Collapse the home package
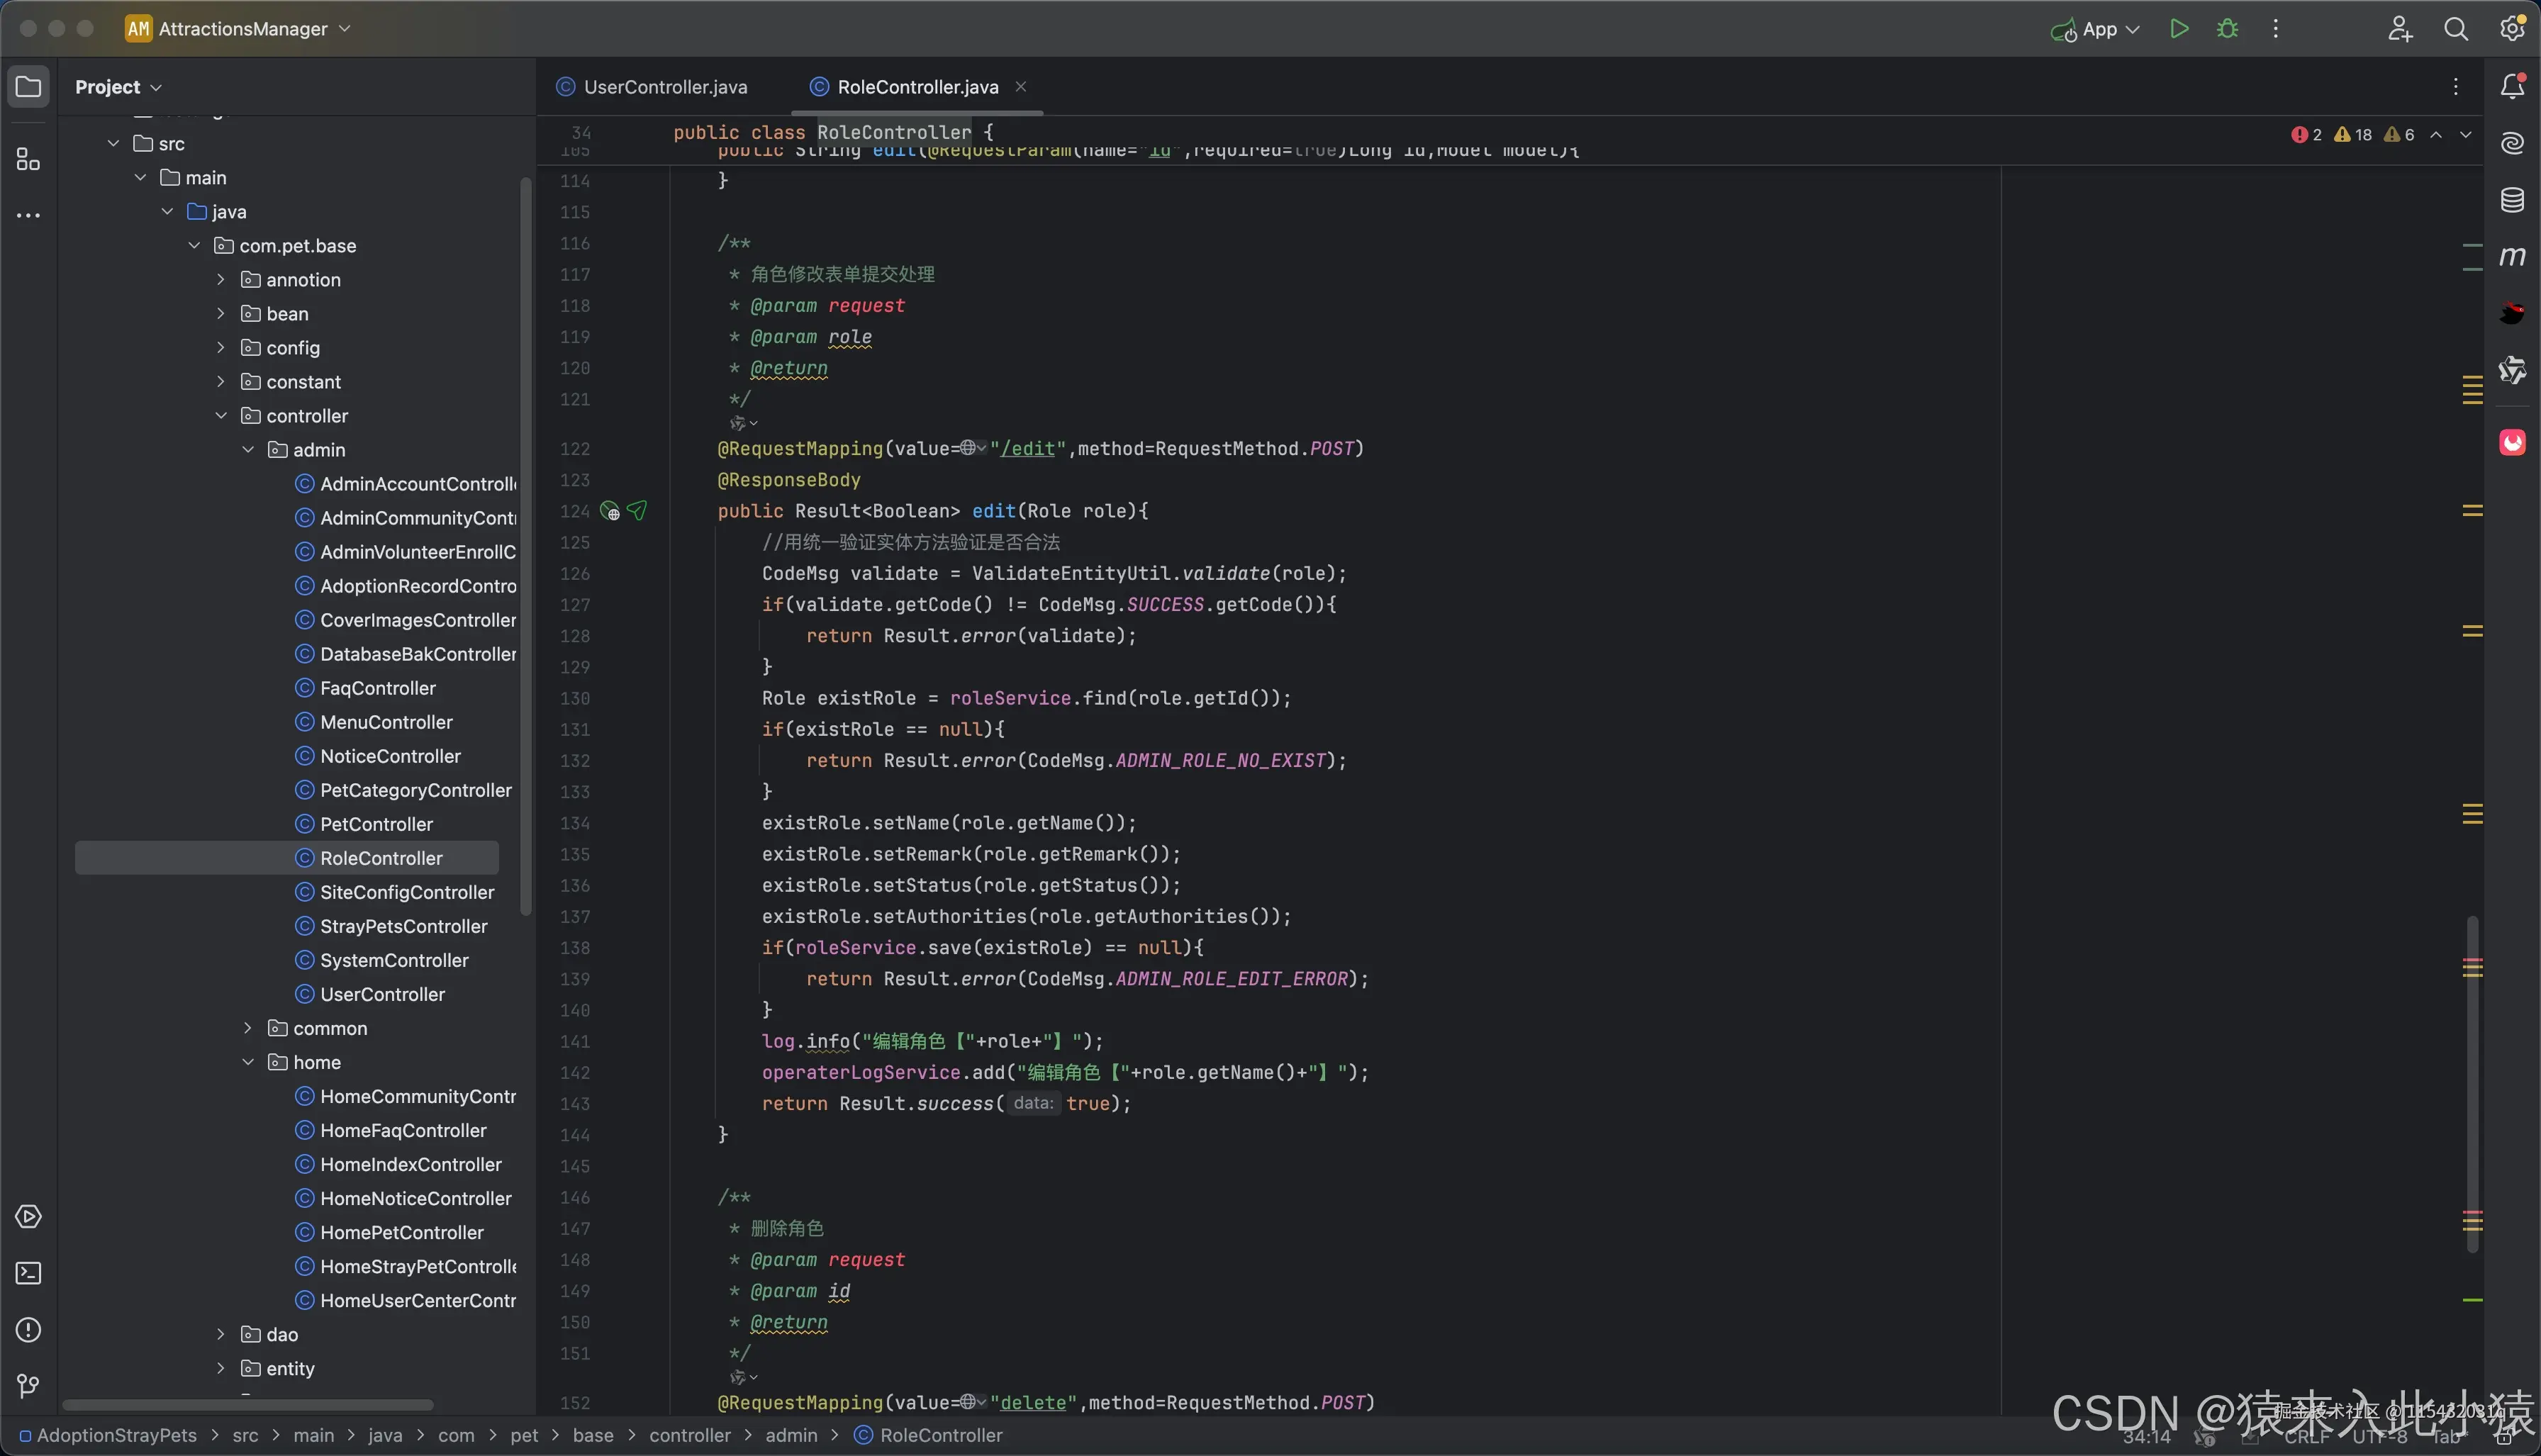 click(x=248, y=1062)
